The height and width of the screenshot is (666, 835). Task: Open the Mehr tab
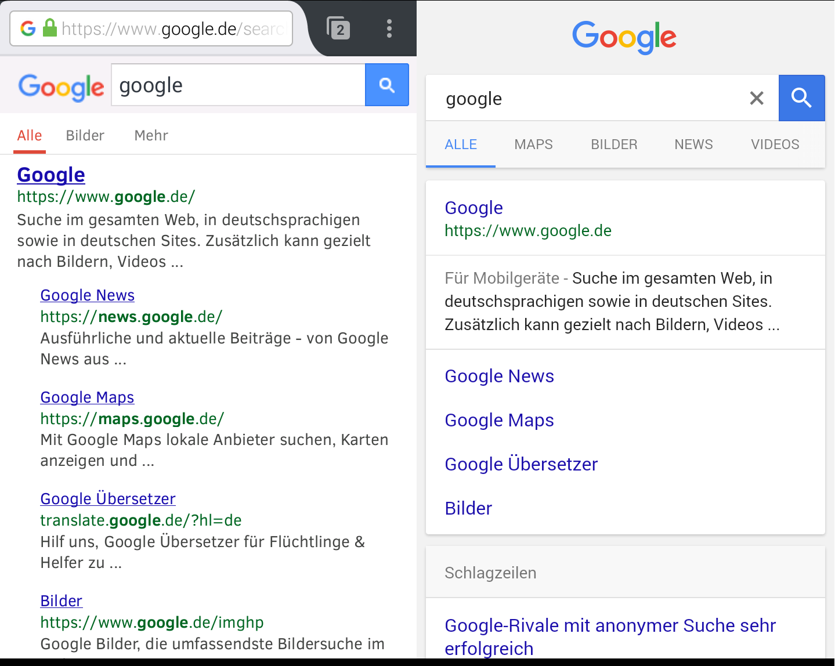pyautogui.click(x=151, y=136)
